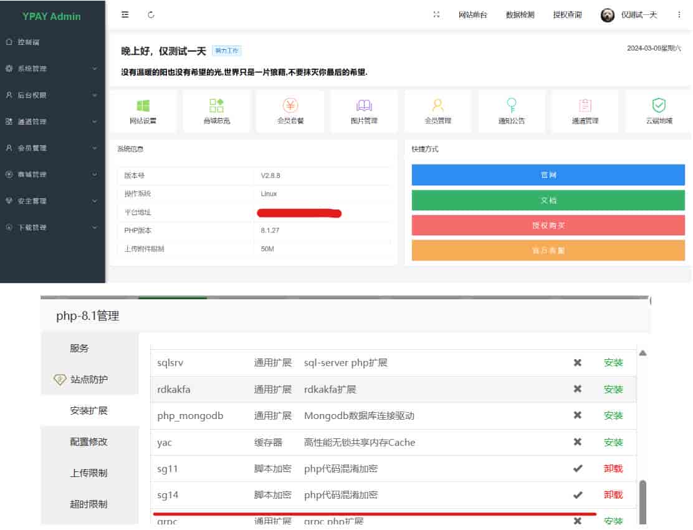Image resolution: width=693 pixels, height=530 pixels.
Task: Expand the 系统管理 sidebar menu
Action: click(52, 69)
